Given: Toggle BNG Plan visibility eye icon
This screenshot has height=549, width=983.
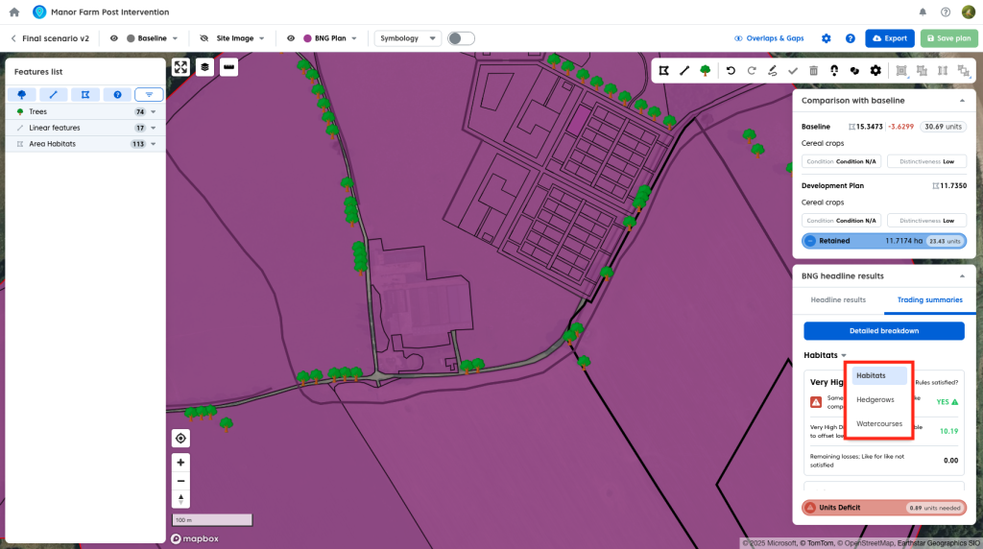Looking at the screenshot, I should [291, 38].
